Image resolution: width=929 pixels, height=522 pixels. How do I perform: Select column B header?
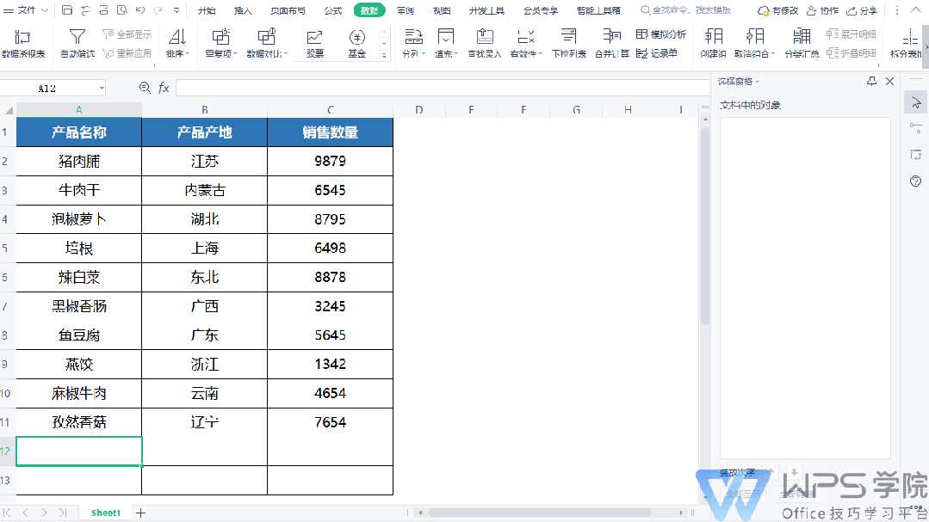(x=204, y=109)
